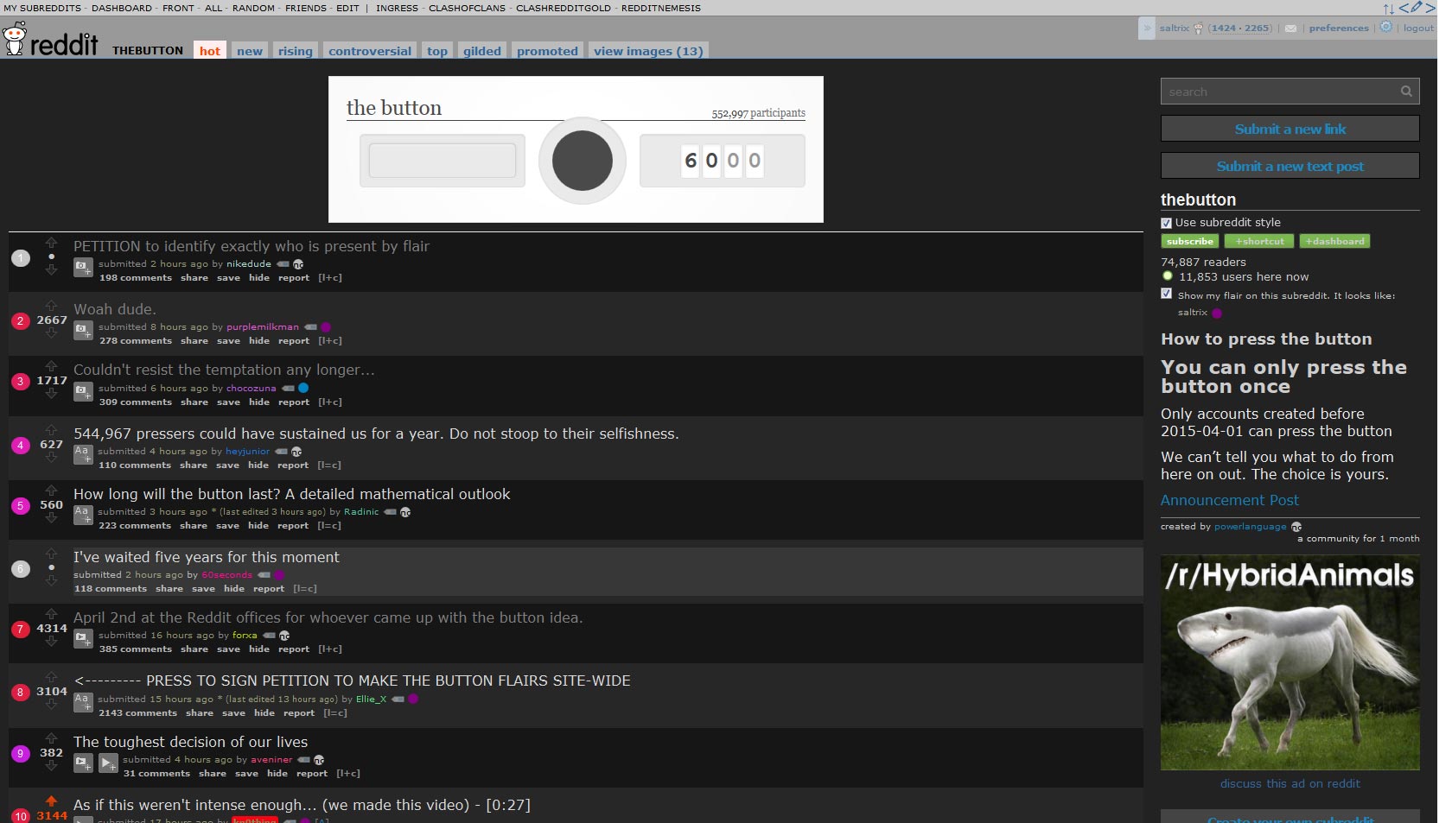Expand video for April 2nd Reddit offices post
1452x823 pixels.
[83, 638]
